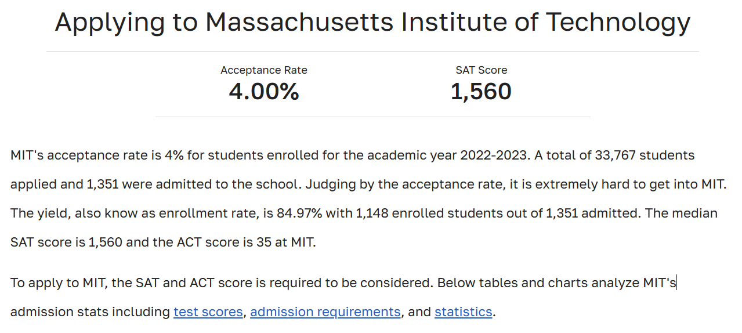Click the words 'admission stats including'
This screenshot has width=742, height=333.
pyautogui.click(x=91, y=312)
